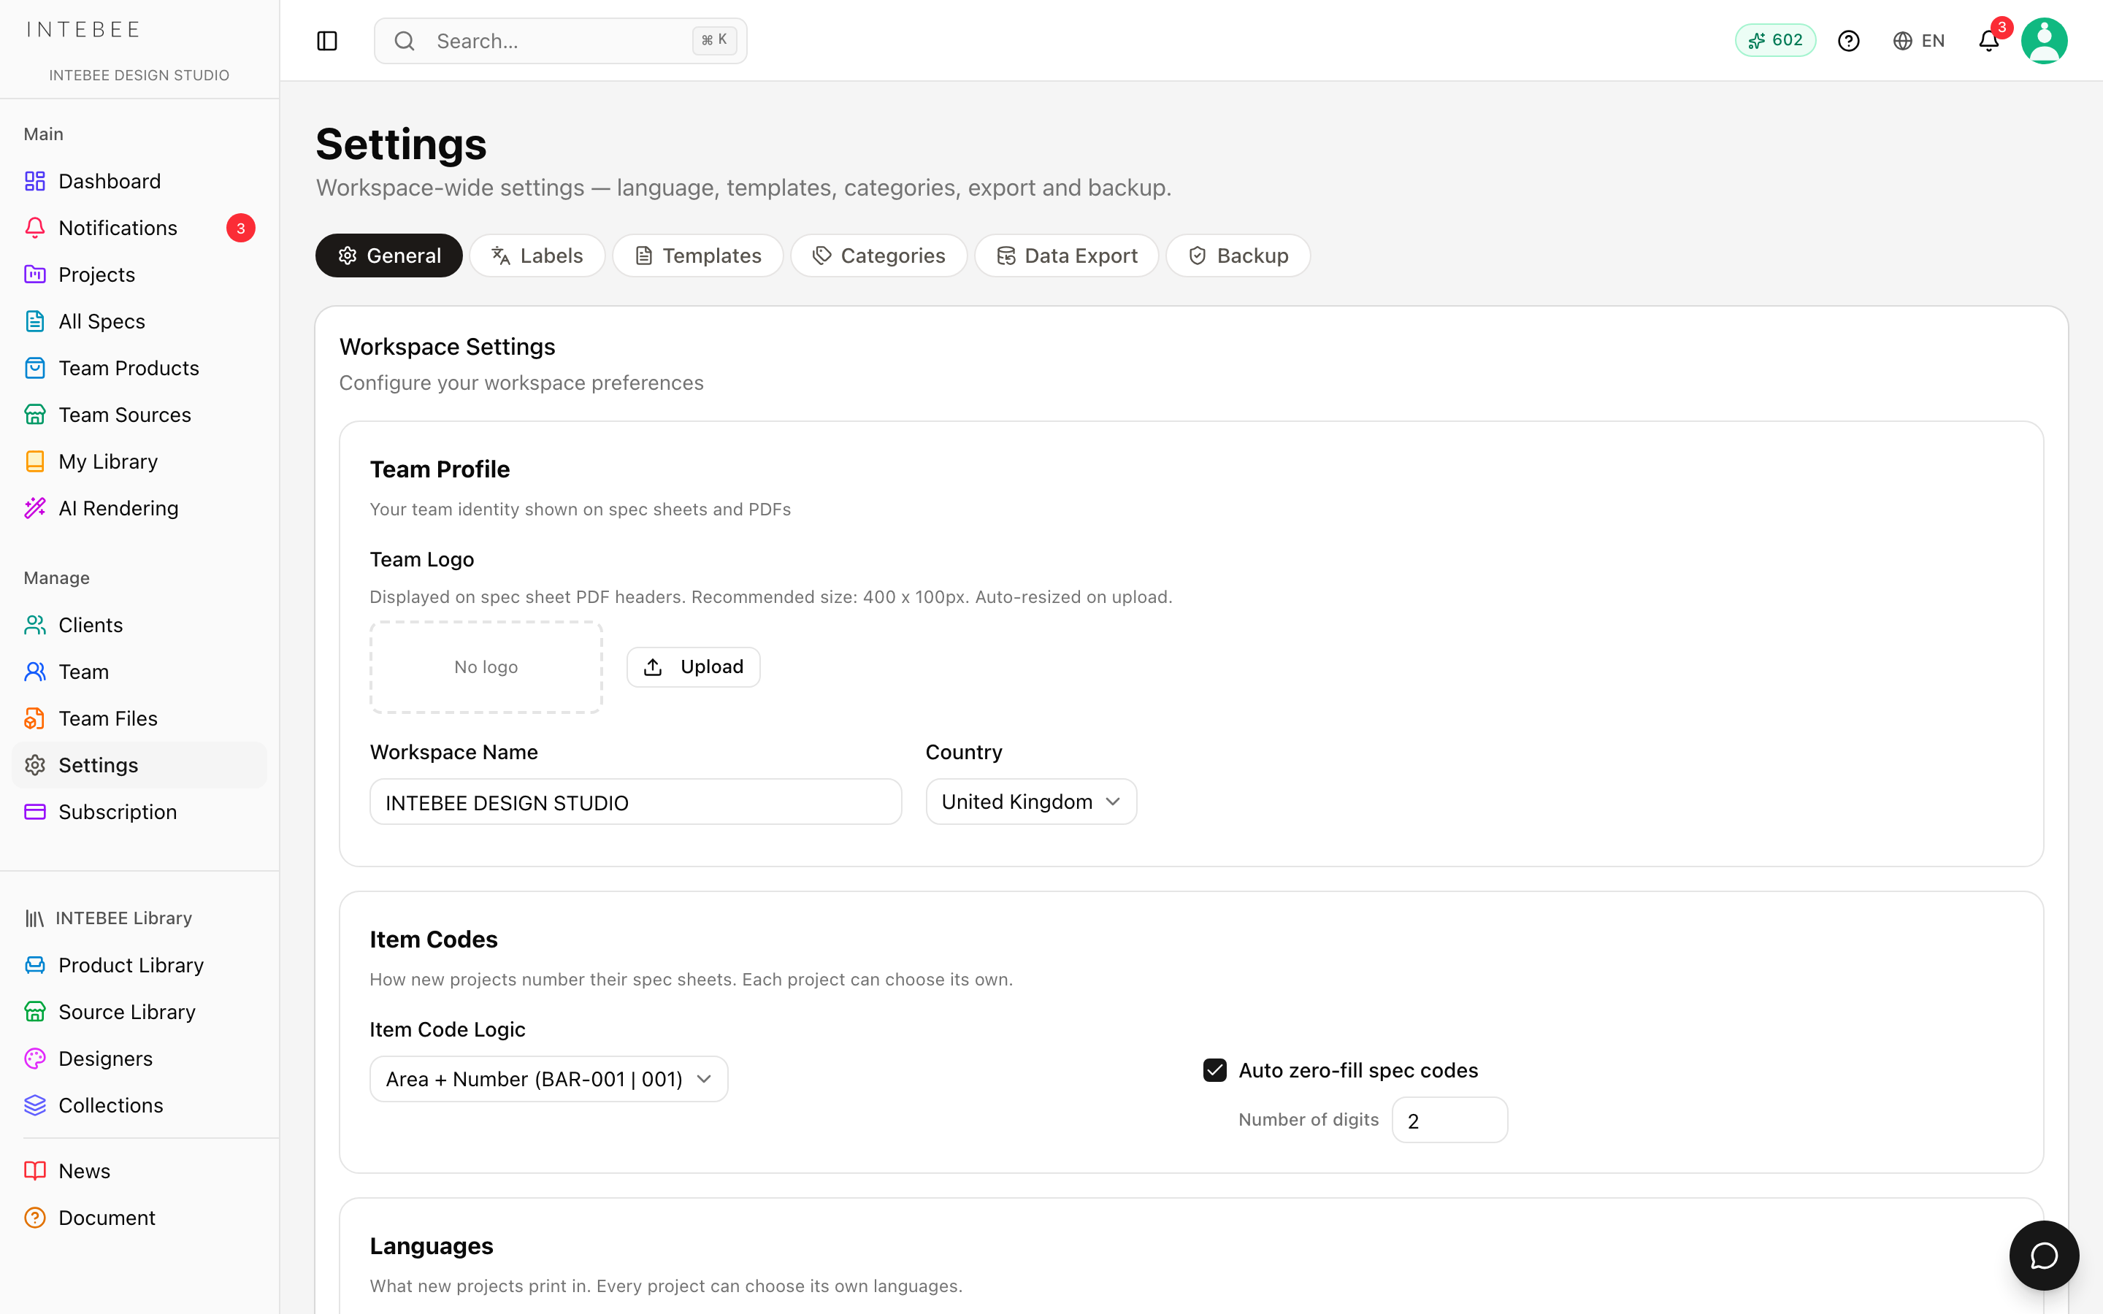Screen dimensions: 2103x1314
Task: Click the Product Library sofa icon
Action: click(35, 966)
